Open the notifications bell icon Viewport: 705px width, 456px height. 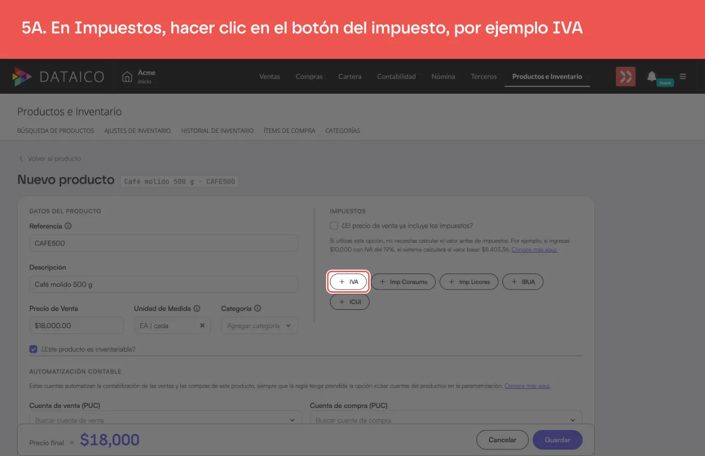click(x=652, y=76)
